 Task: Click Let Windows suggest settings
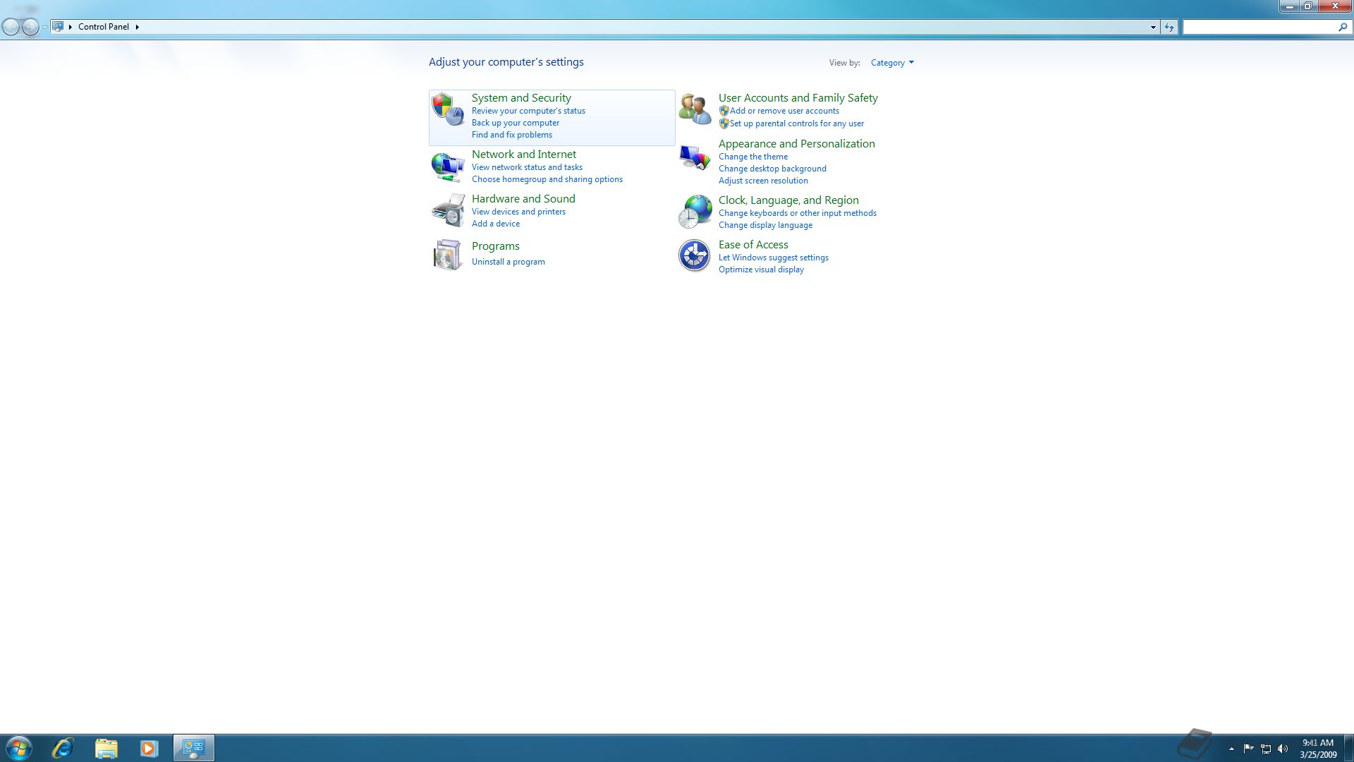pyautogui.click(x=774, y=258)
